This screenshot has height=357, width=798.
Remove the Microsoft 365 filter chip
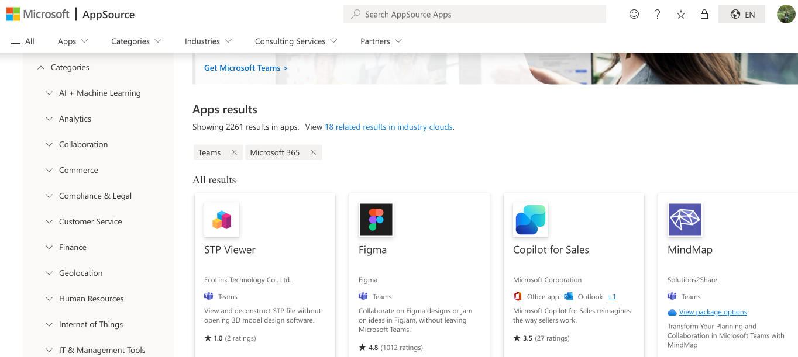pos(313,152)
